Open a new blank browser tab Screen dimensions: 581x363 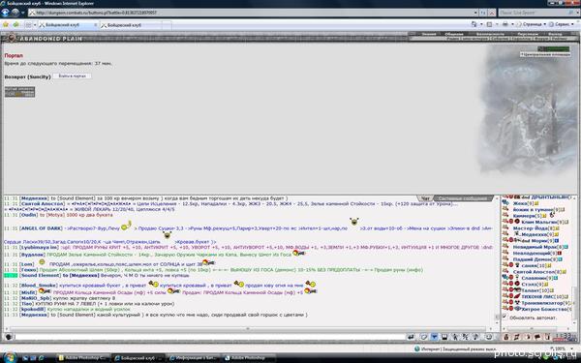167,25
